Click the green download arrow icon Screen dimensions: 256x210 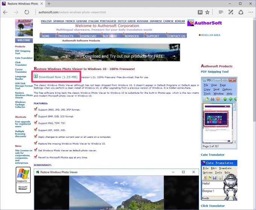(x=36, y=76)
